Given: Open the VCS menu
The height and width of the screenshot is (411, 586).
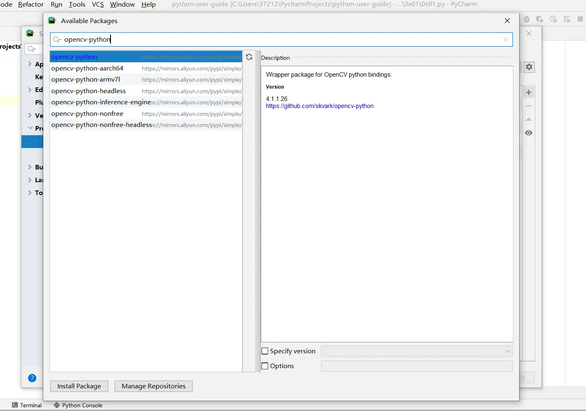Looking at the screenshot, I should point(98,5).
